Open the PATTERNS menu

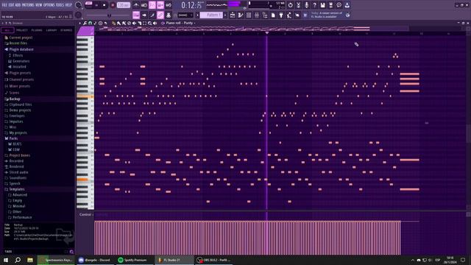tap(28, 5)
